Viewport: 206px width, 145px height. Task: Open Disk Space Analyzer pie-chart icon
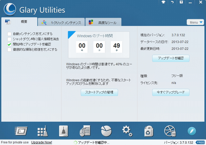coord(106,131)
